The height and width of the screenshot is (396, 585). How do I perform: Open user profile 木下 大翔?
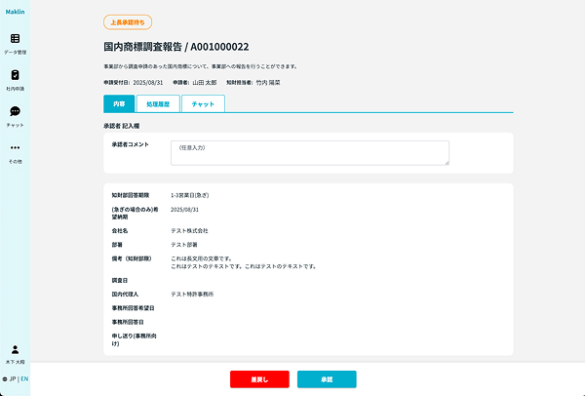pos(15,353)
